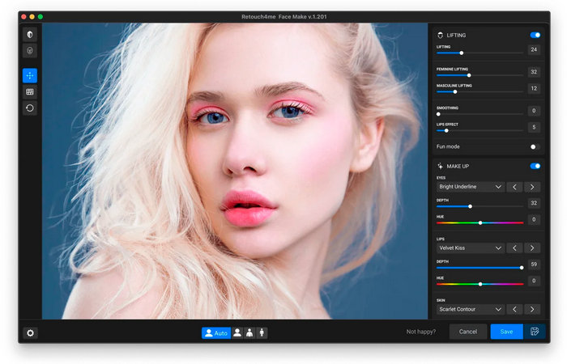Viewport: 567px width, 364px height.
Task: Select Auto crop mode
Action: coord(216,333)
